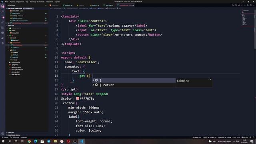Open README.md in the file tree
256x144 pixels.
click(x=15, y=74)
